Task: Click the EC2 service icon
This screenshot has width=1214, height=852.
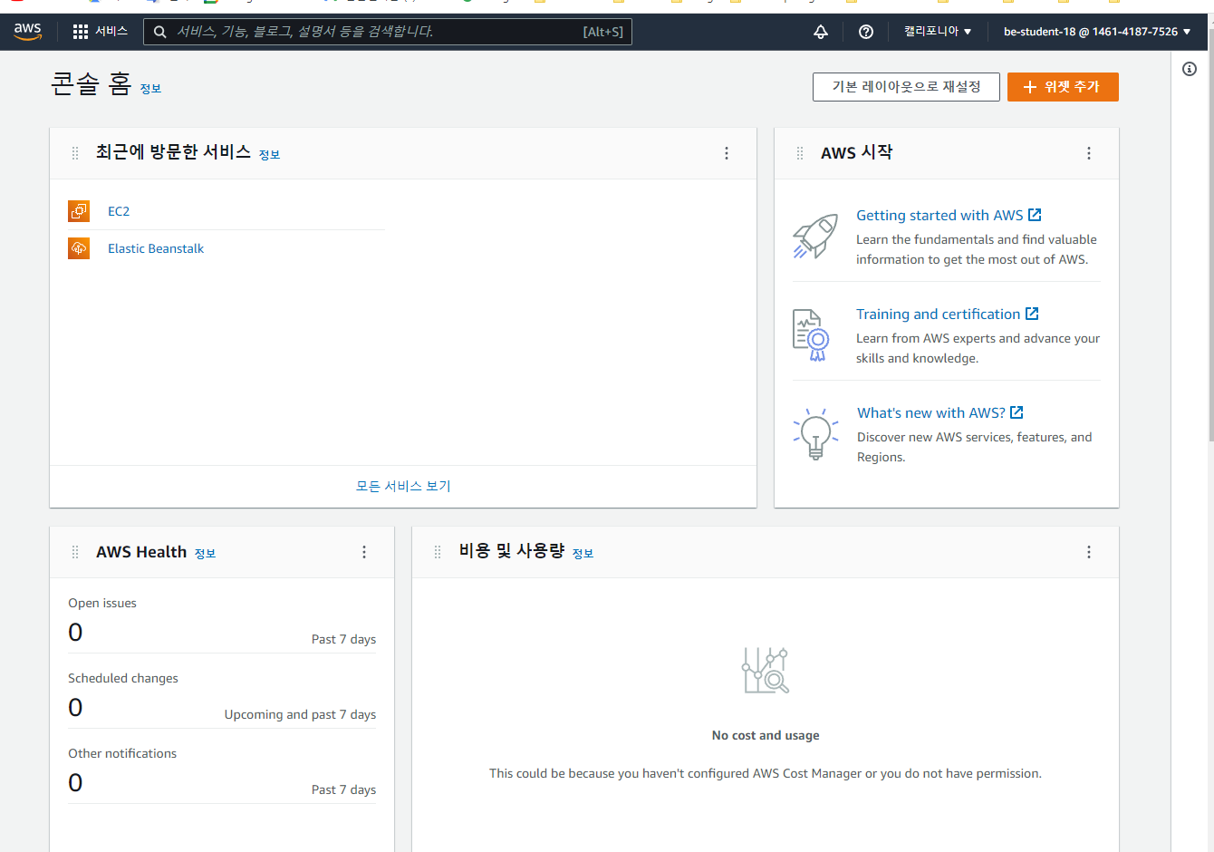Action: [79, 211]
